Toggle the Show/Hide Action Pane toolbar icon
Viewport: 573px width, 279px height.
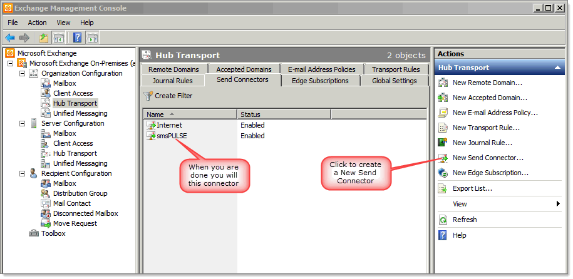93,38
